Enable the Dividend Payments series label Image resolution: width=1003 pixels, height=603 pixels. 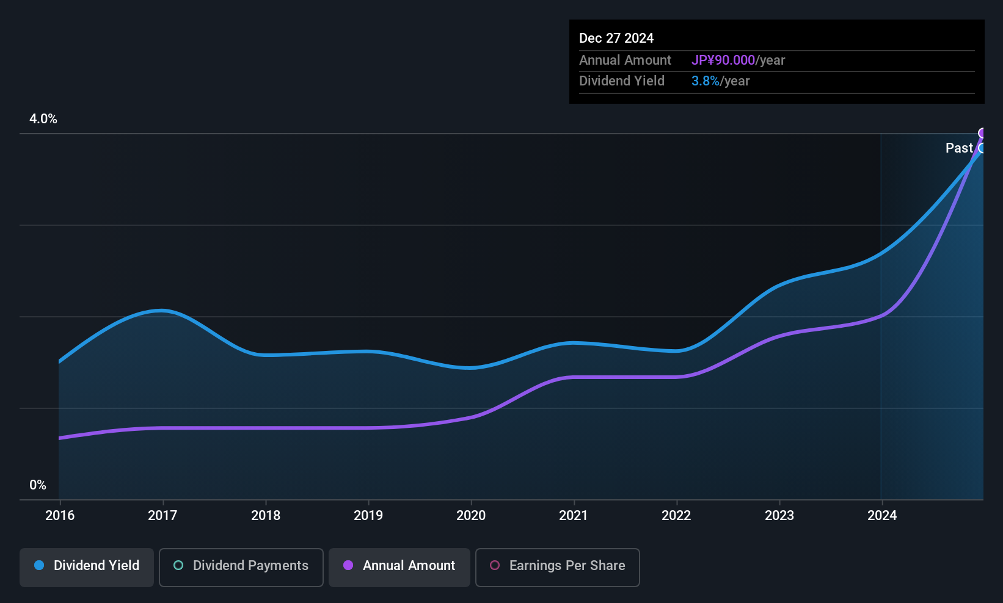point(250,566)
